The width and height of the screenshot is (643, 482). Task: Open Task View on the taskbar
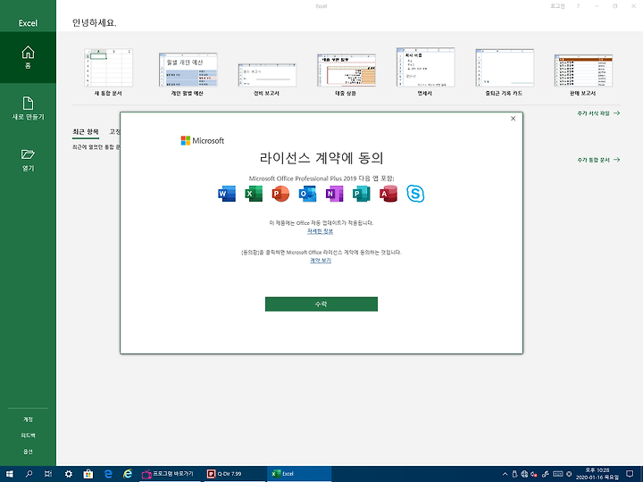48,474
